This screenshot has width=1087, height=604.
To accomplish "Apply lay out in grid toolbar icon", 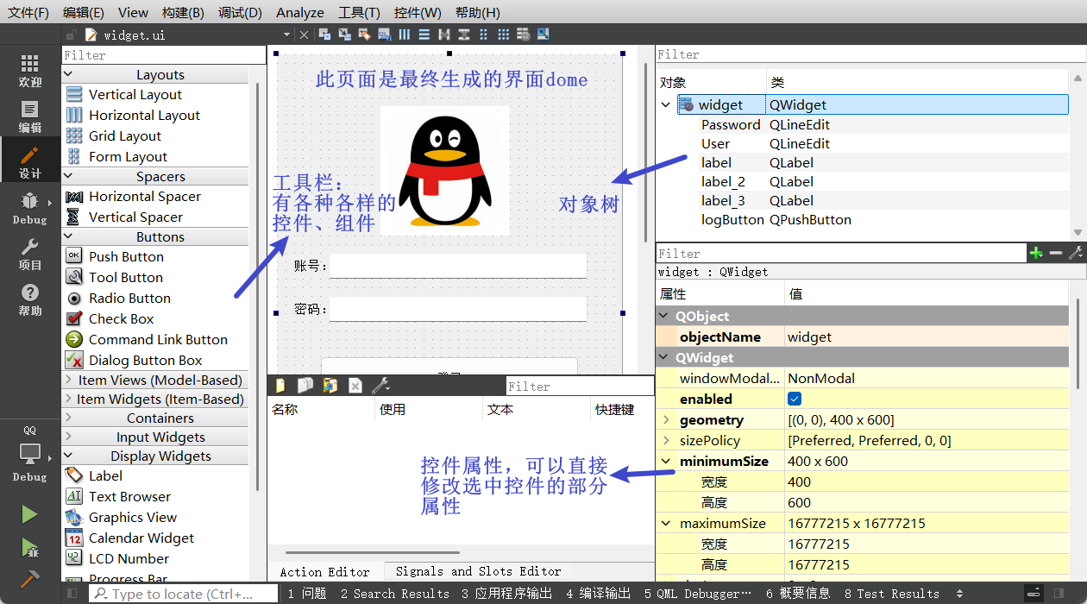I will coord(503,35).
